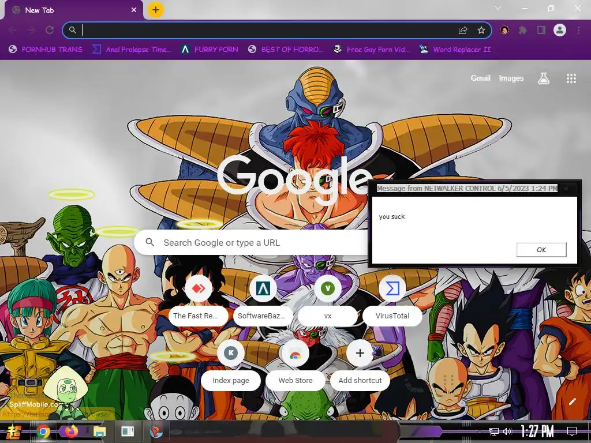Screen dimensions: 591x443
Task: Open the vx shortcut tile
Action: (x=328, y=301)
